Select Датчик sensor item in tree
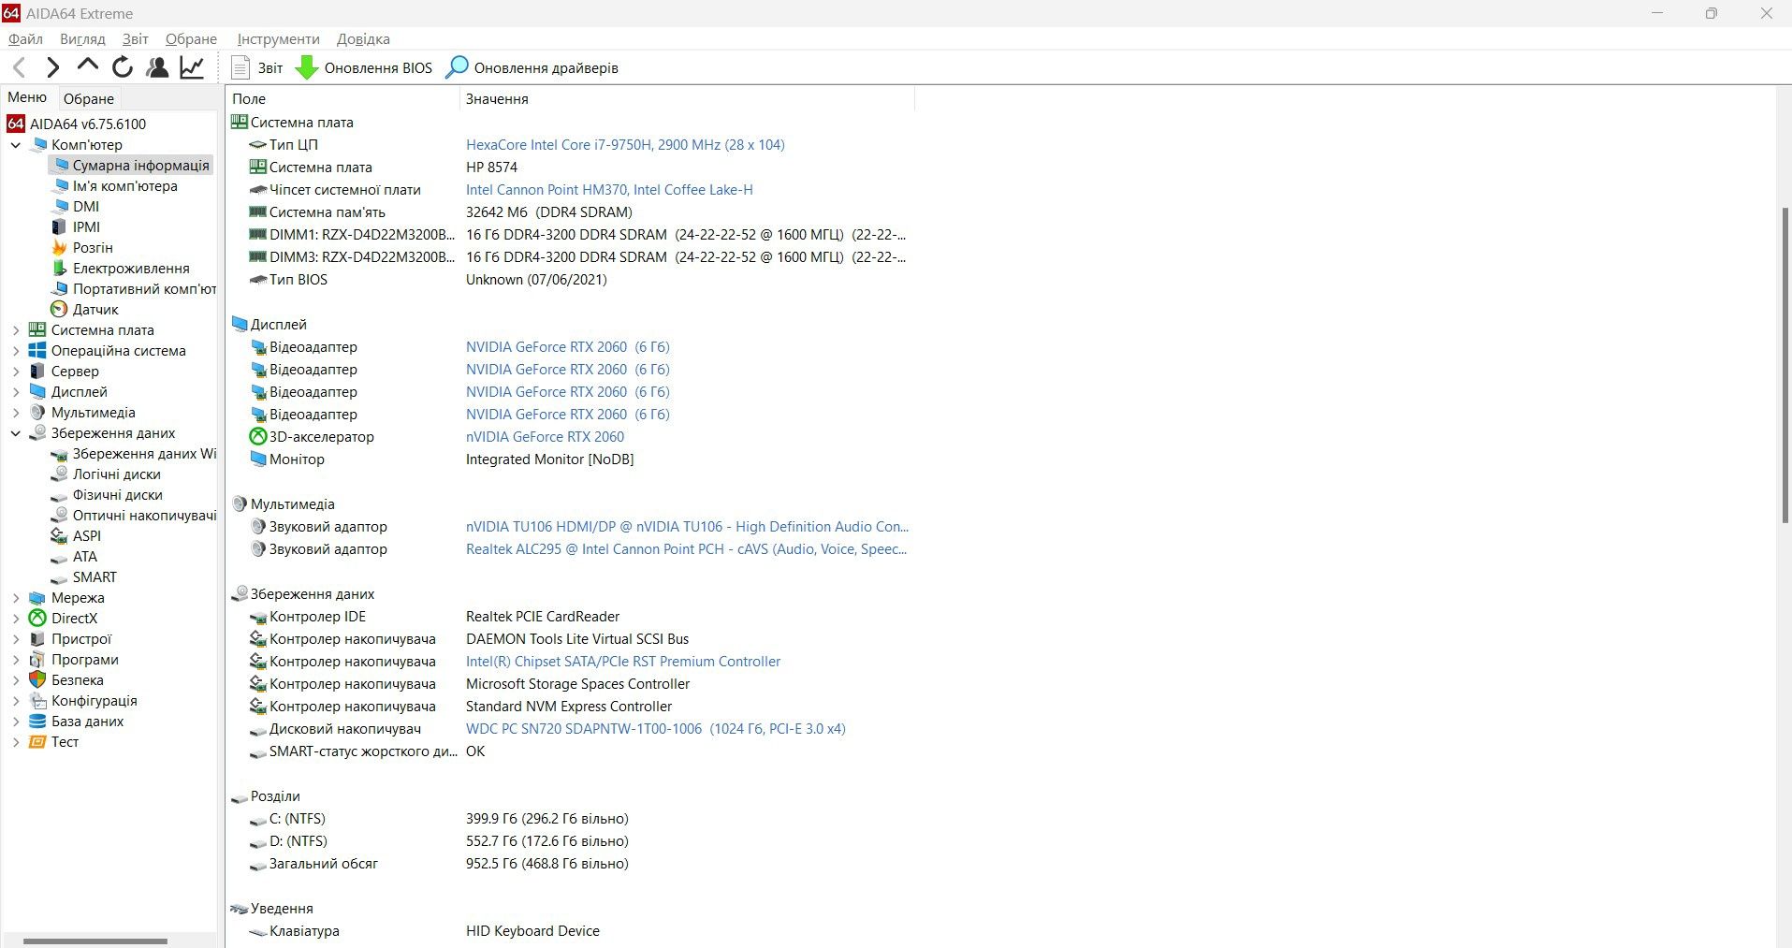This screenshot has height=948, width=1792. click(x=95, y=310)
